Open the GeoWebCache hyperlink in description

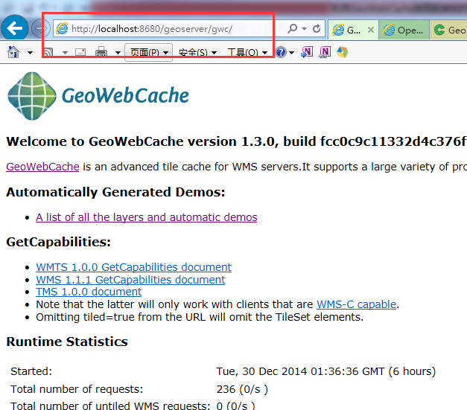click(x=42, y=167)
